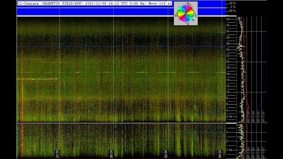Click the 2021-11-05 04:10 UTC timestamp
Screen dimensions: 283x159
click(107, 4)
